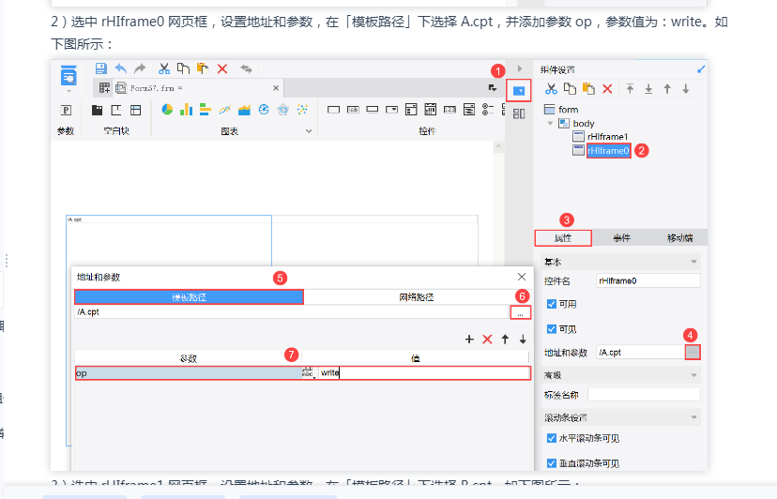Collapse the body tree node

coord(550,123)
